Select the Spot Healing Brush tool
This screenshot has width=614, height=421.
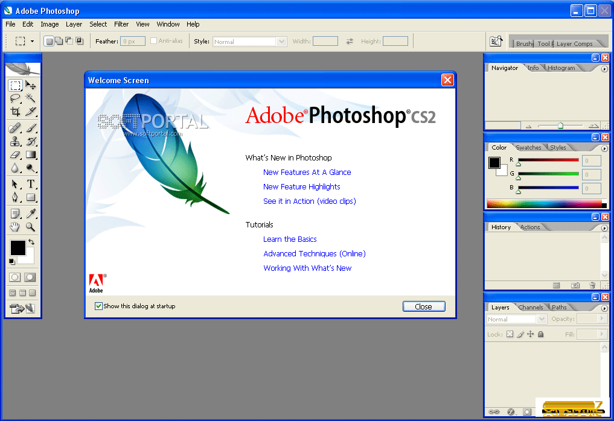click(15, 128)
